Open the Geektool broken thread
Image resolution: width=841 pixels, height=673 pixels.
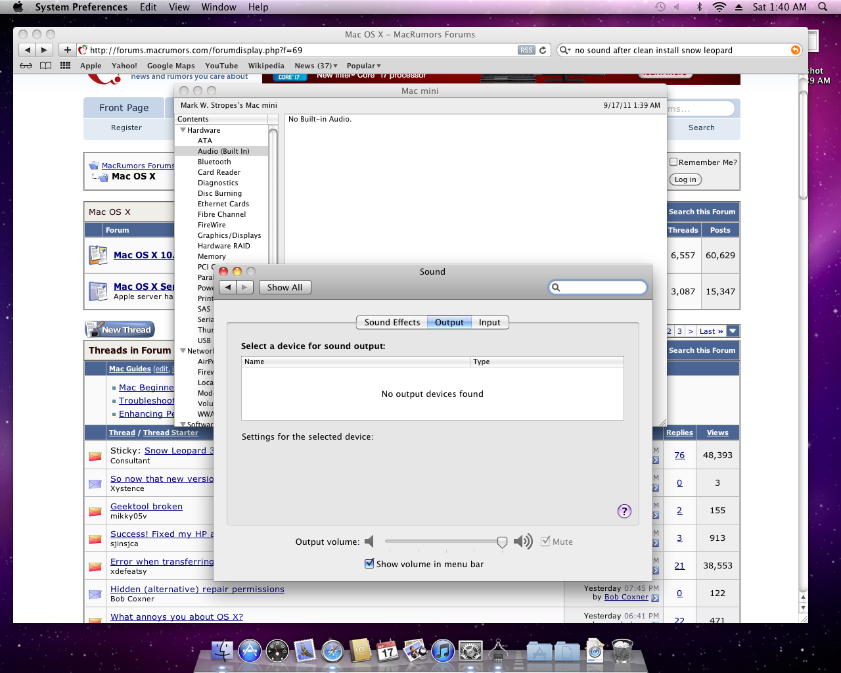[x=147, y=506]
